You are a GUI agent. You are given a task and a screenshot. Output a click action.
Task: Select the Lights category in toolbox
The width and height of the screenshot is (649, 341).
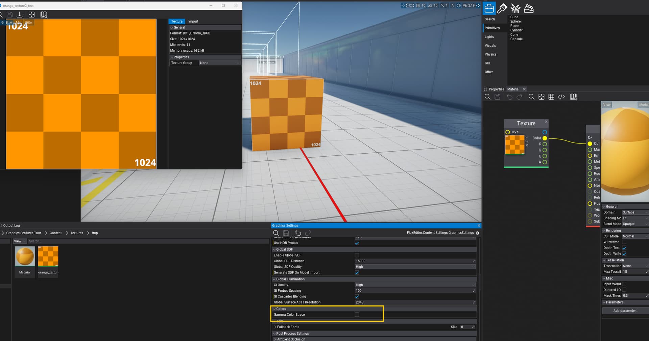[x=489, y=37]
